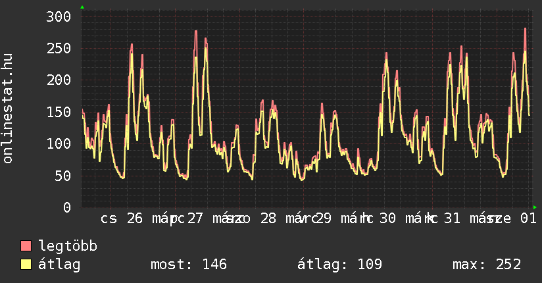Click the 200 y-axis label
The height and width of the screenshot is (283, 542).
58,80
